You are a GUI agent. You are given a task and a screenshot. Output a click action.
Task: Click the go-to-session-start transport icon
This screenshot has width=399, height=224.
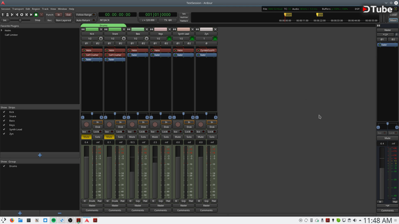(x=12, y=15)
